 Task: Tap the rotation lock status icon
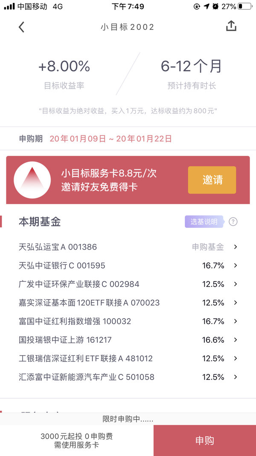(197, 6)
